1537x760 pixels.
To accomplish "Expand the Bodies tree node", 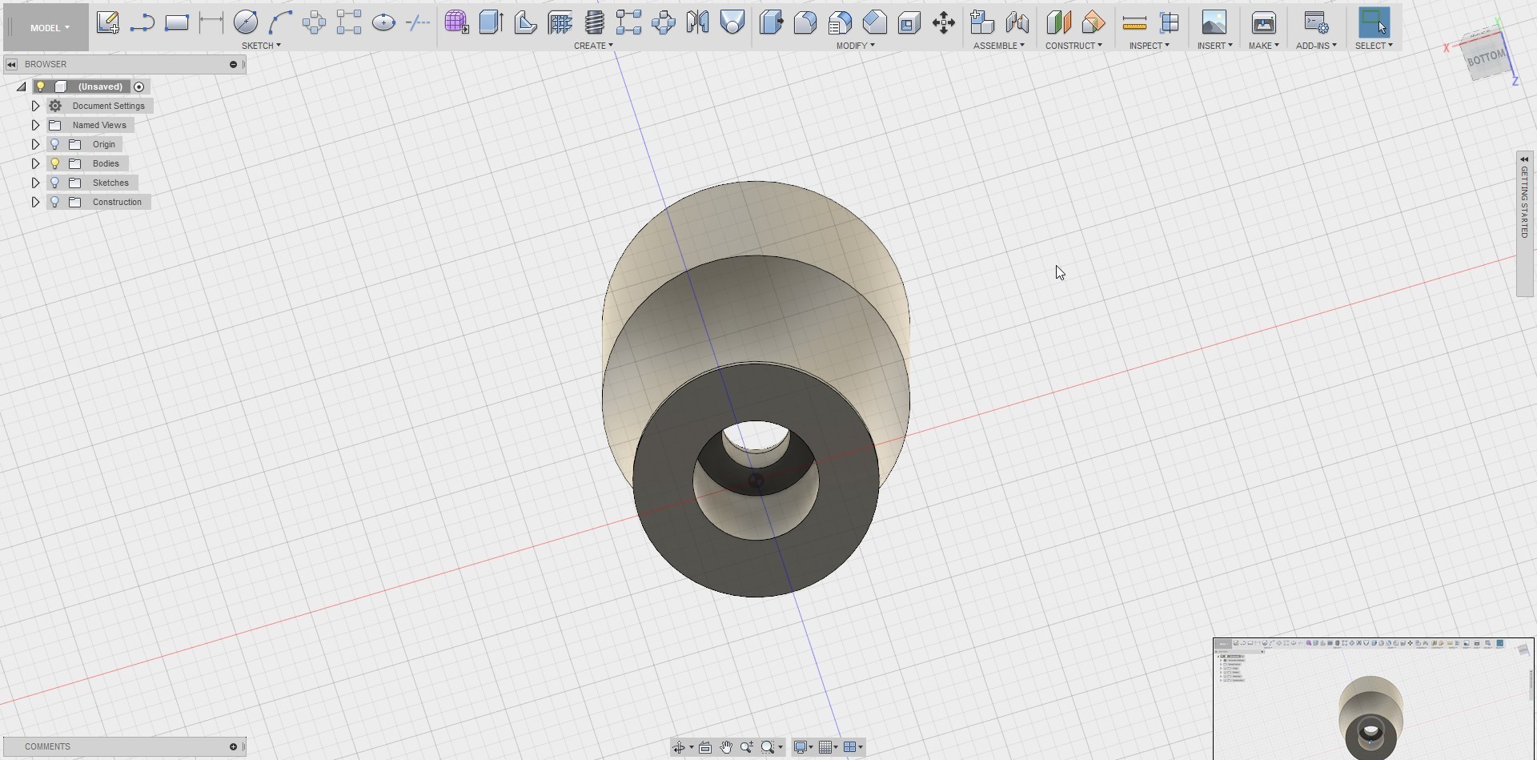I will pyautogui.click(x=35, y=163).
